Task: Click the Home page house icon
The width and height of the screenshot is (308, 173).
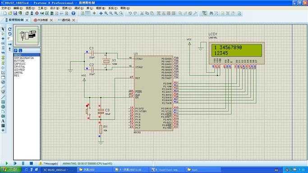Action: 27,14
